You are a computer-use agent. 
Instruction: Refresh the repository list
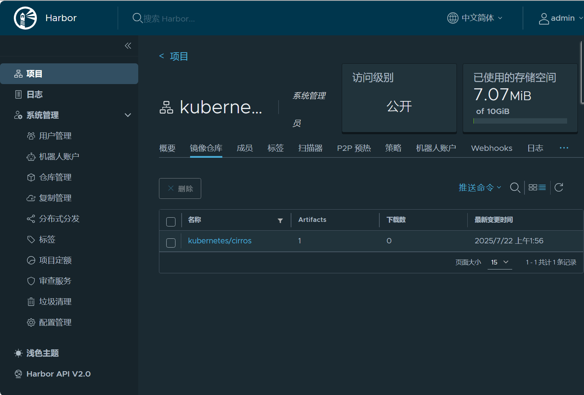[559, 187]
